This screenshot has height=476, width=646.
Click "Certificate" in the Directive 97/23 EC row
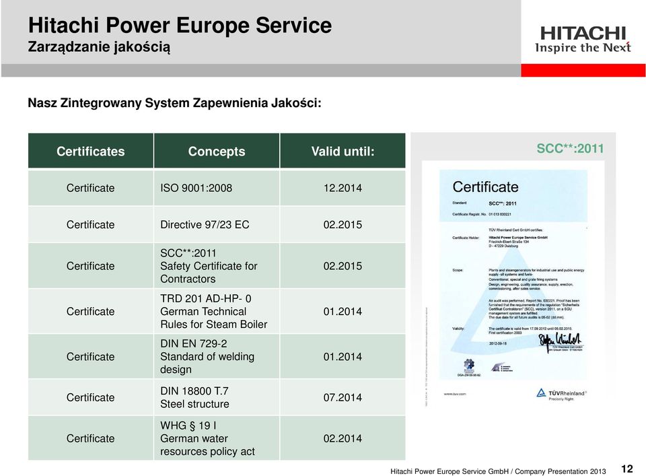91,225
